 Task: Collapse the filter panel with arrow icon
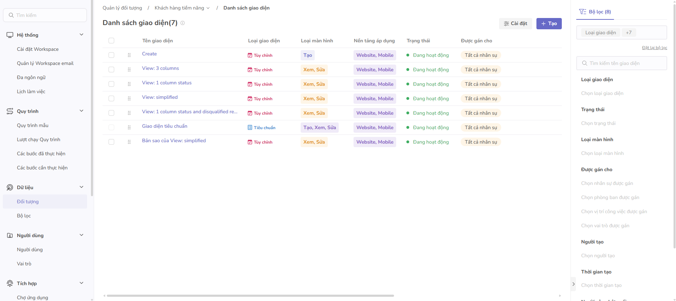pos(573,284)
